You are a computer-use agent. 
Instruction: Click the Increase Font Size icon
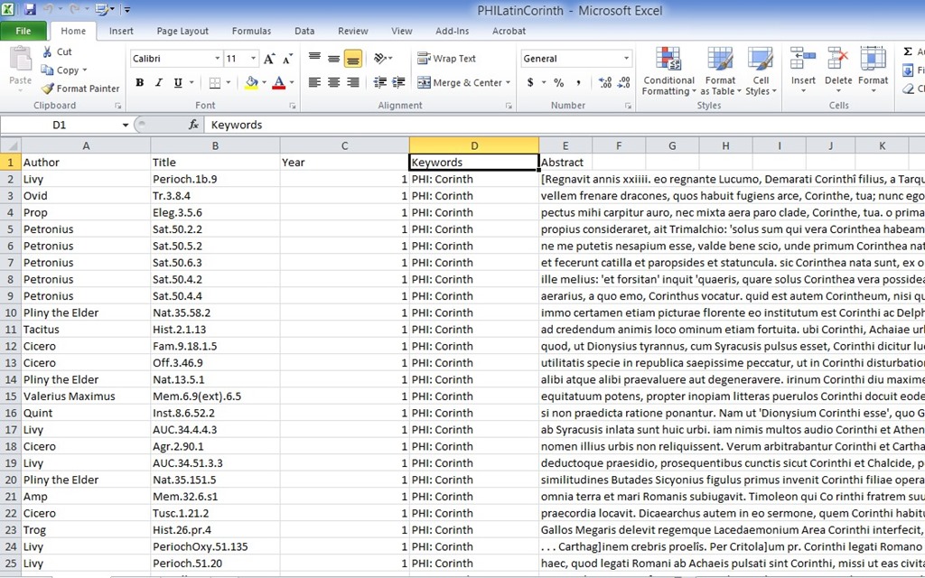(x=270, y=59)
